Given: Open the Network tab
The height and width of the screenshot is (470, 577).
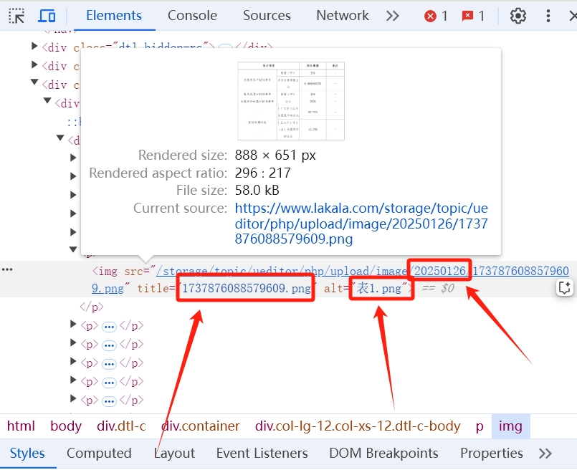Looking at the screenshot, I should pos(342,16).
